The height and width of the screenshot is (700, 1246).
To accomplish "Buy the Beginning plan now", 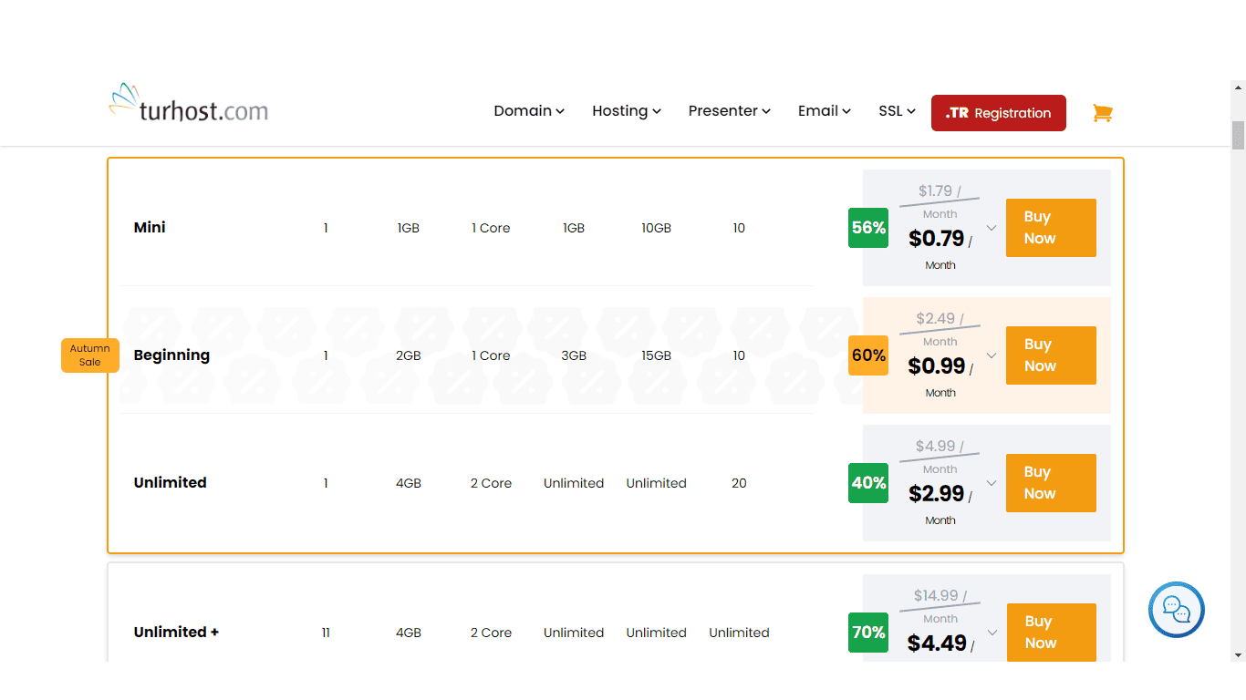I will tap(1051, 355).
